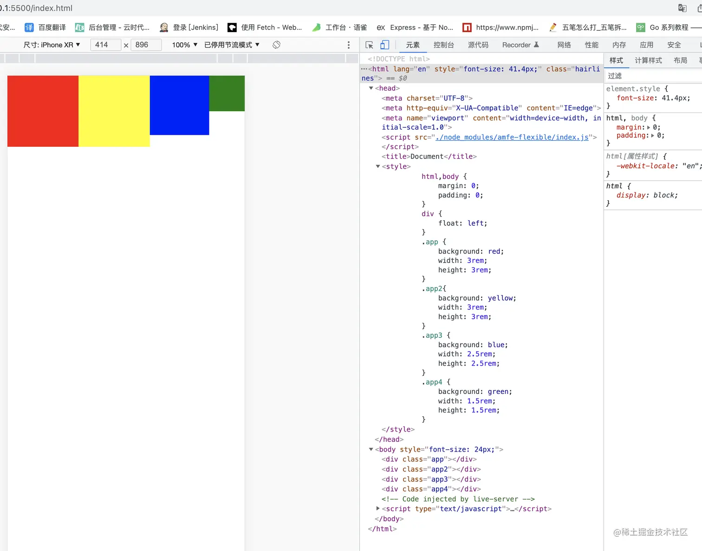Open the 工作台 · 语雀 bookmark
Viewport: 702px width, 551px height.
[339, 27]
